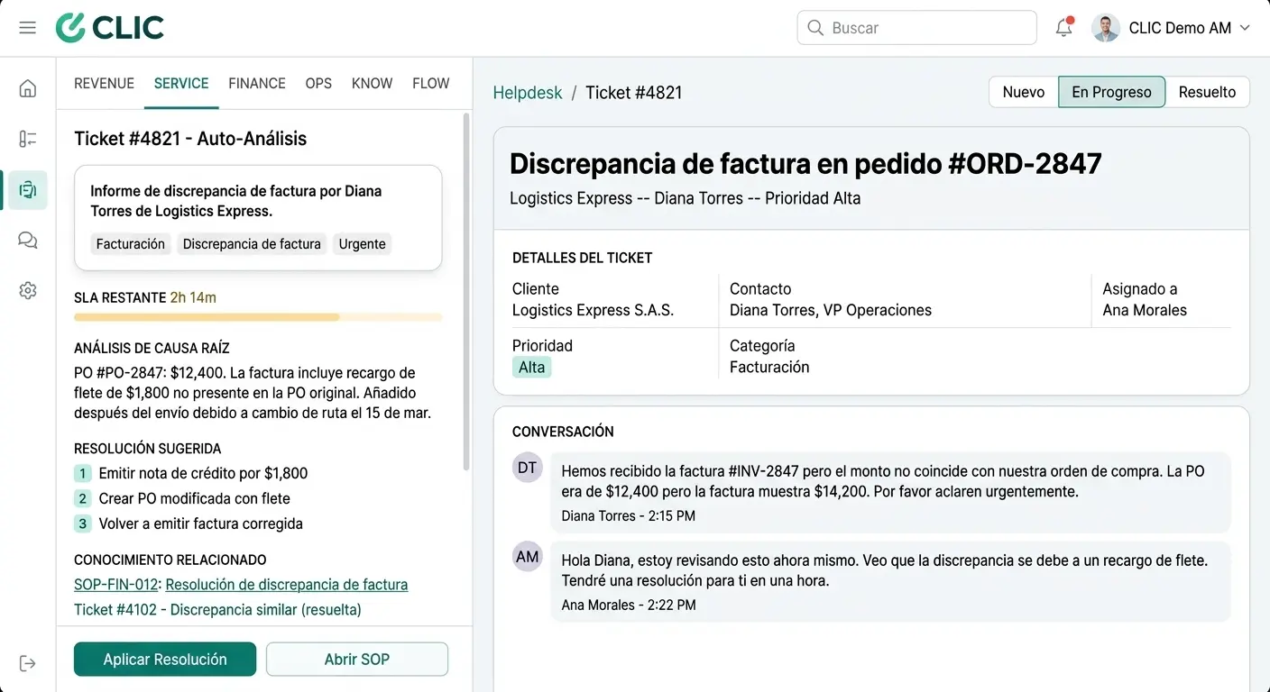The width and height of the screenshot is (1270, 692).
Task: Click the Aplicar Resolución button
Action: pyautogui.click(x=165, y=659)
